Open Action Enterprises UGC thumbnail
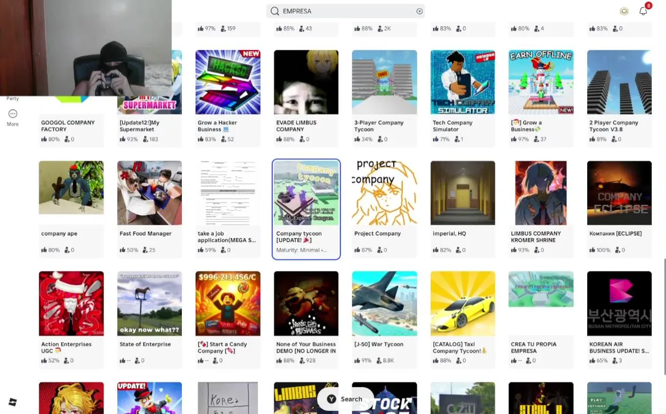 (x=71, y=304)
